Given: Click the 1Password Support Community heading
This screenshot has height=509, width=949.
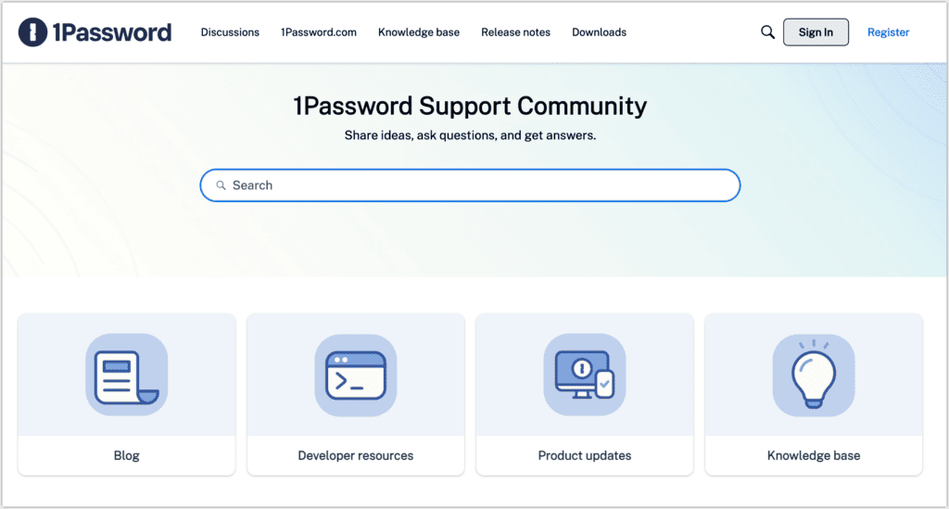Looking at the screenshot, I should 470,106.
